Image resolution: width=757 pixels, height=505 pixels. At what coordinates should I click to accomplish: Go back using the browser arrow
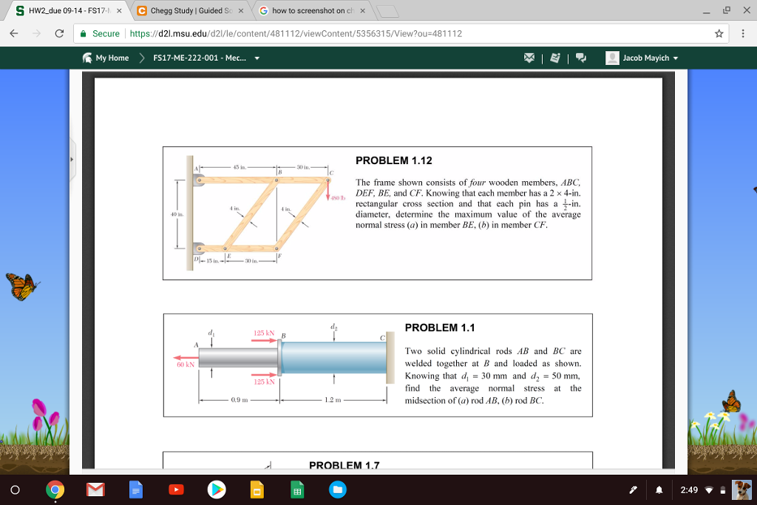pos(14,33)
